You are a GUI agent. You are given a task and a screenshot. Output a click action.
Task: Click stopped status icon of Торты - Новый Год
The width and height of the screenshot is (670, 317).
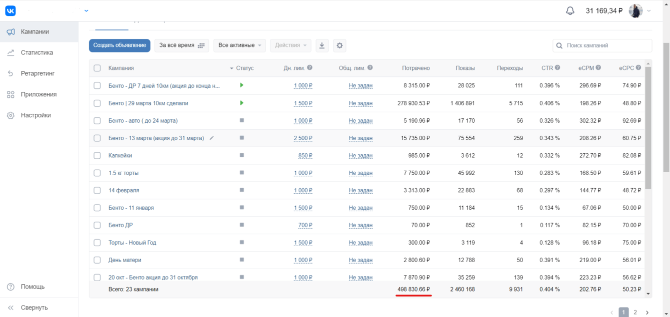pos(241,243)
